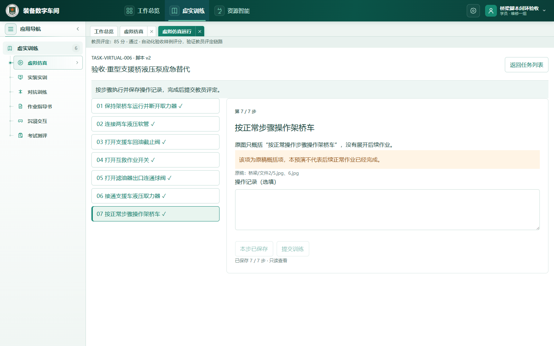This screenshot has height=346, width=554.
Task: Close the 虚拟仿真运行 page tab
Action: (200, 31)
